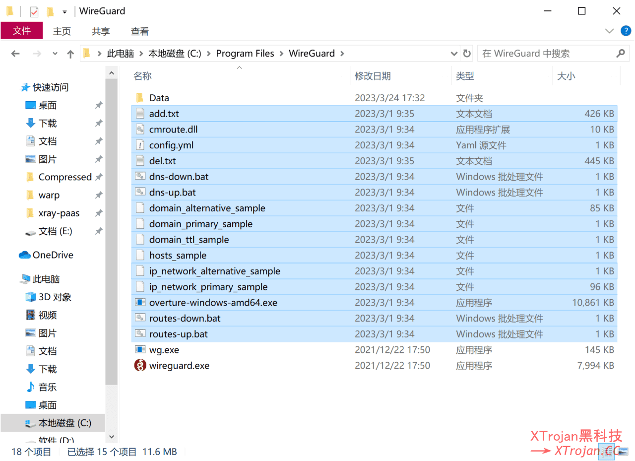
Task: Click the overture-windows-amd64.exe icon
Action: click(140, 303)
